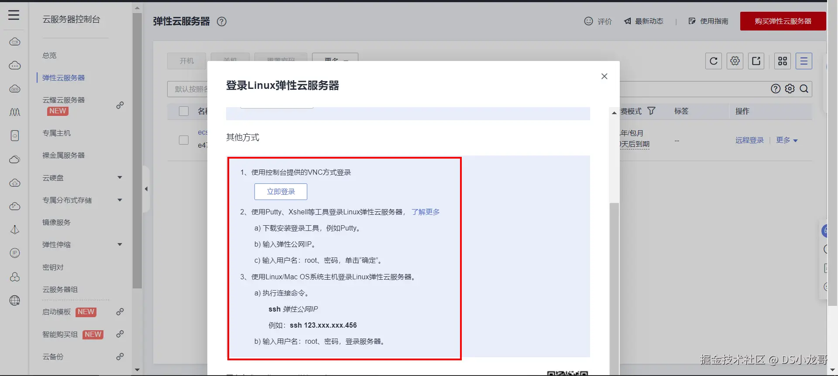Click the search help question icon
This screenshot has width=838, height=376.
[x=776, y=89]
